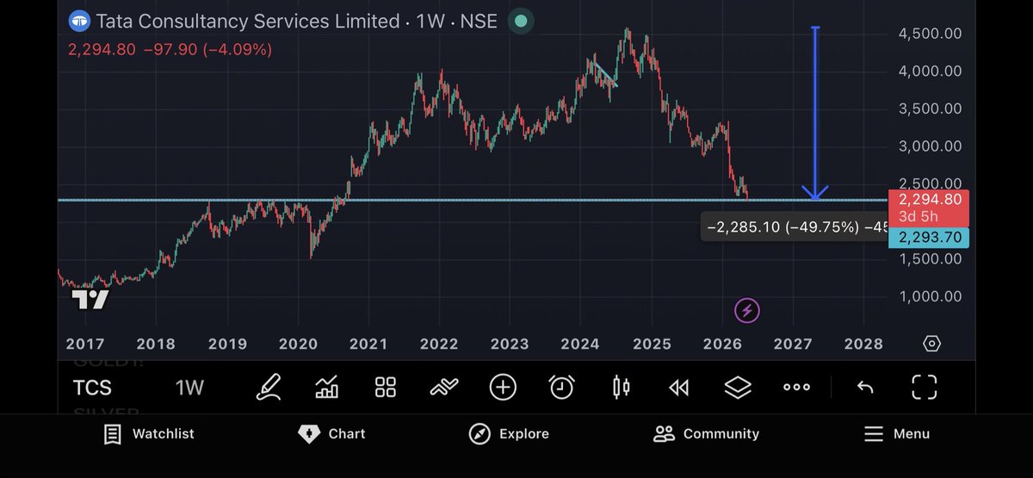1033x478 pixels.
Task: Open more options three dots icon
Action: pyautogui.click(x=796, y=388)
